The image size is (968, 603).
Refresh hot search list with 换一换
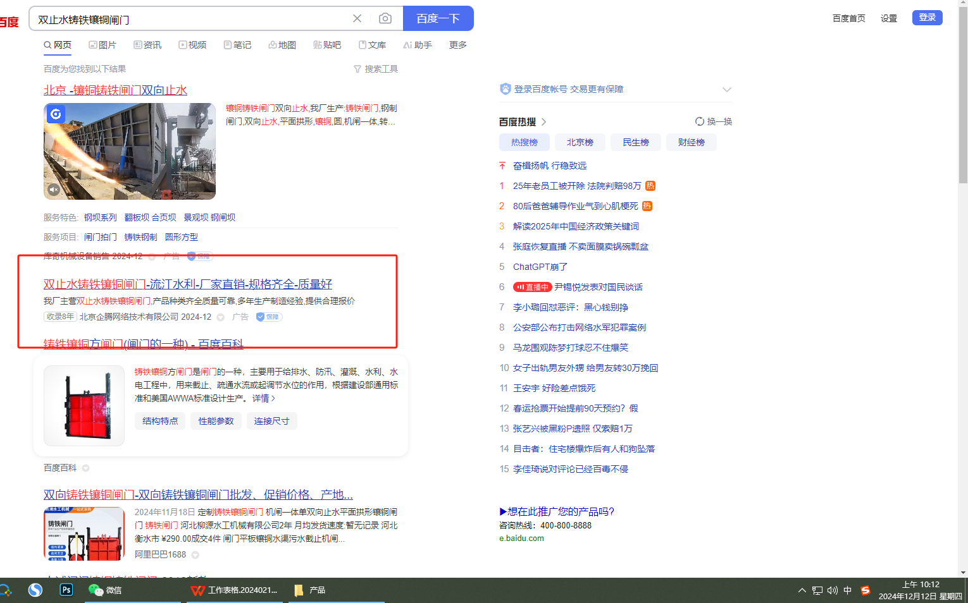tap(713, 121)
